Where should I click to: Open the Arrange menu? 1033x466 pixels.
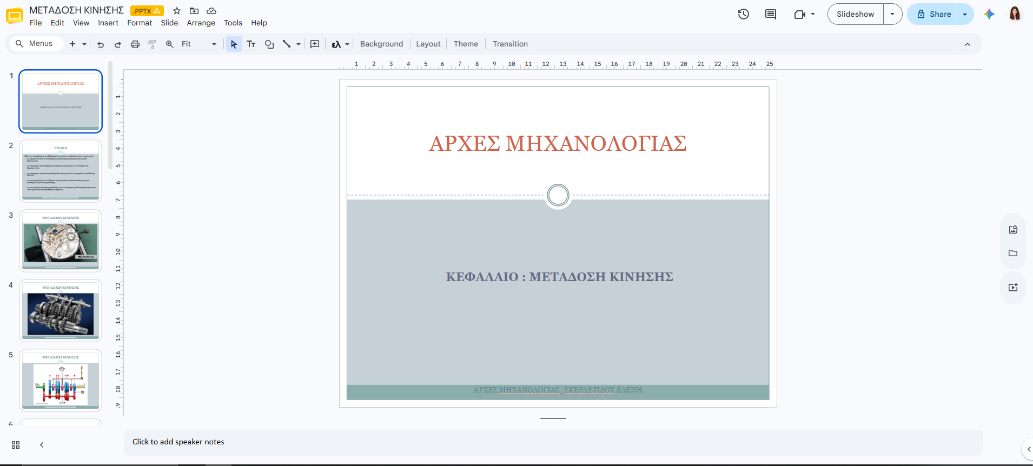[201, 23]
